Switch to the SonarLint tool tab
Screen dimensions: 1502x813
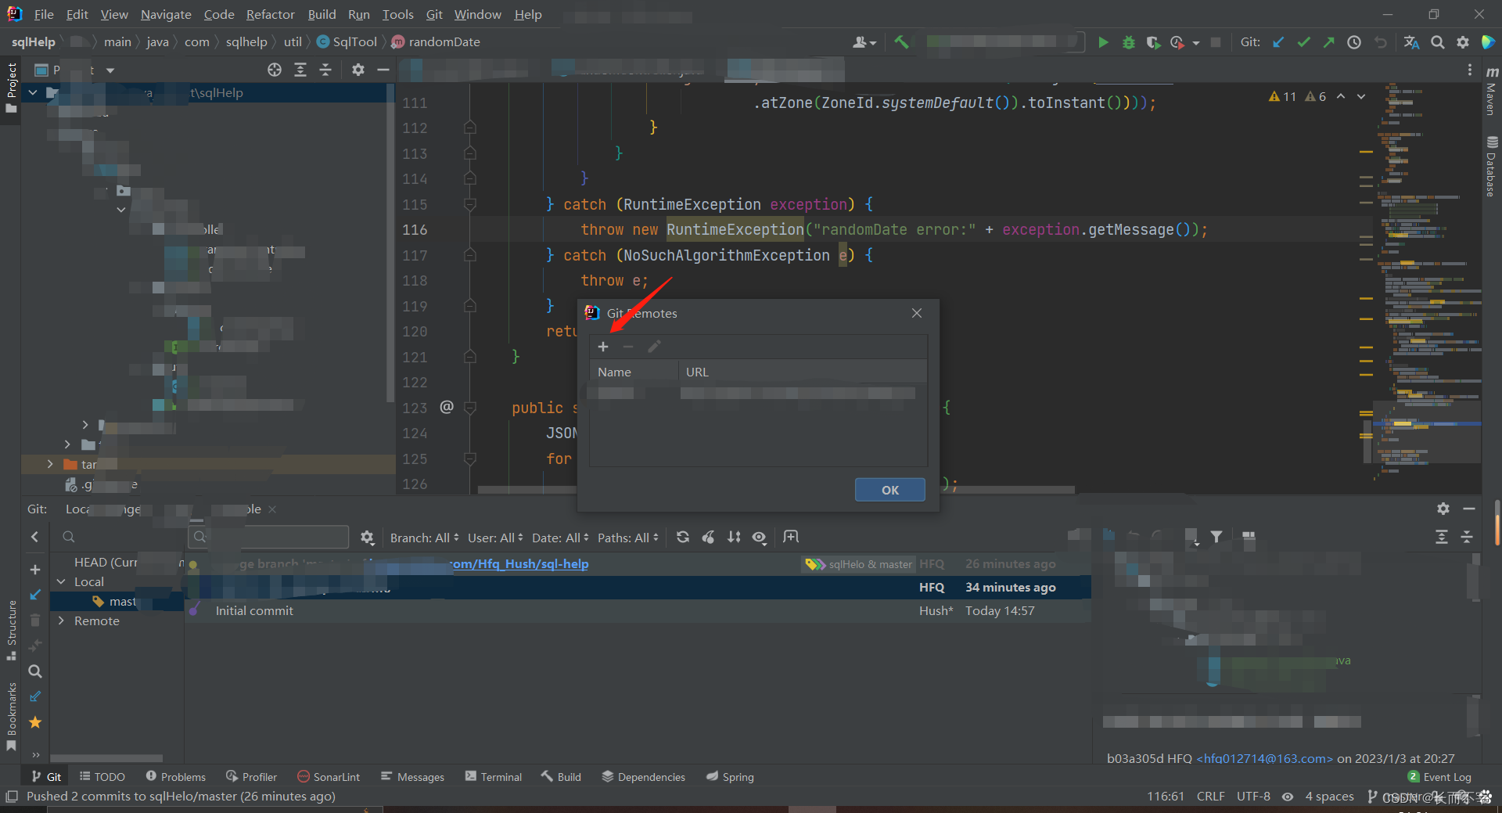tap(329, 776)
